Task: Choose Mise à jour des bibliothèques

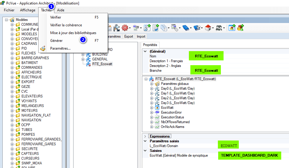Action: (x=73, y=33)
